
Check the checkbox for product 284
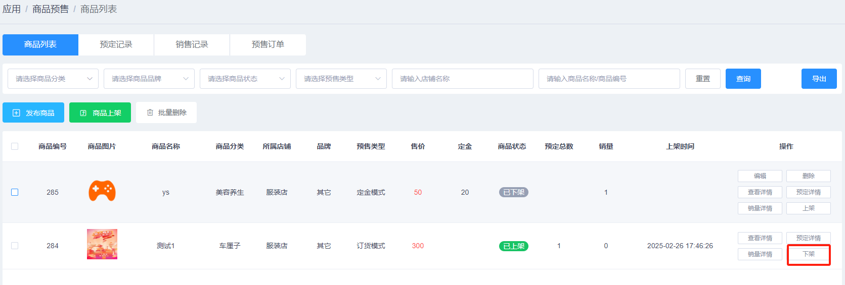pyautogui.click(x=15, y=246)
